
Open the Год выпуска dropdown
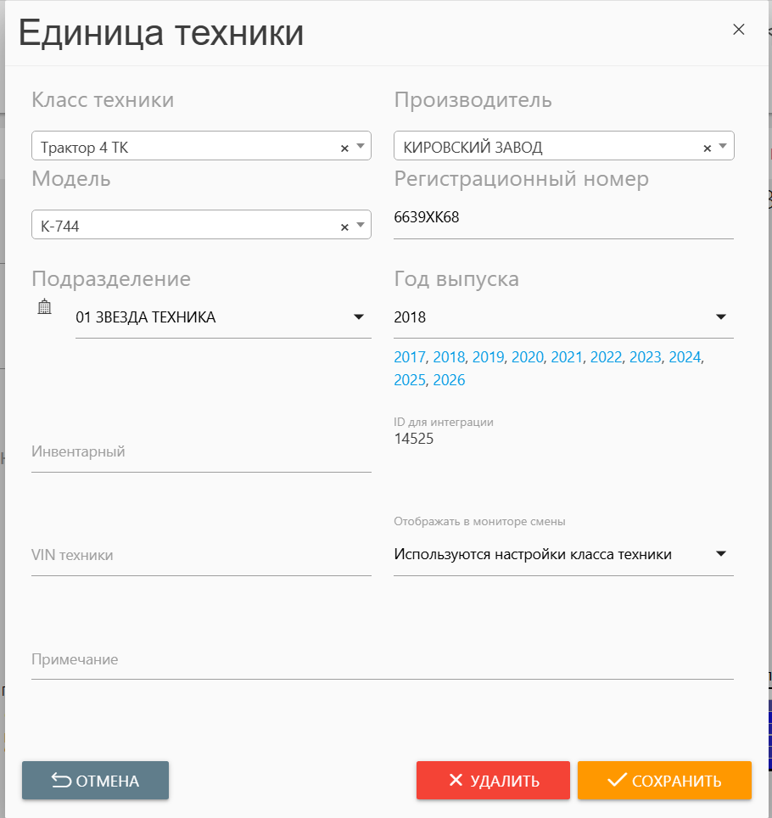[720, 317]
